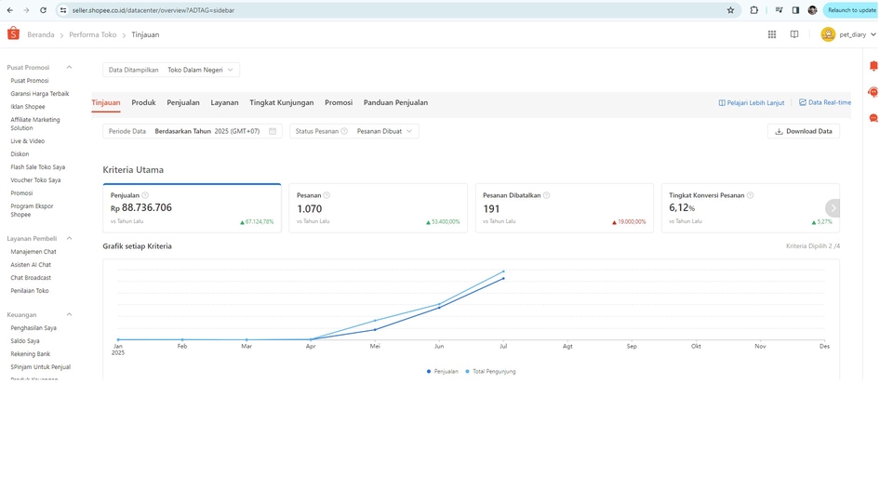Select the Pesanan criteria card
Viewport: 893px width, 502px height.
[378, 207]
